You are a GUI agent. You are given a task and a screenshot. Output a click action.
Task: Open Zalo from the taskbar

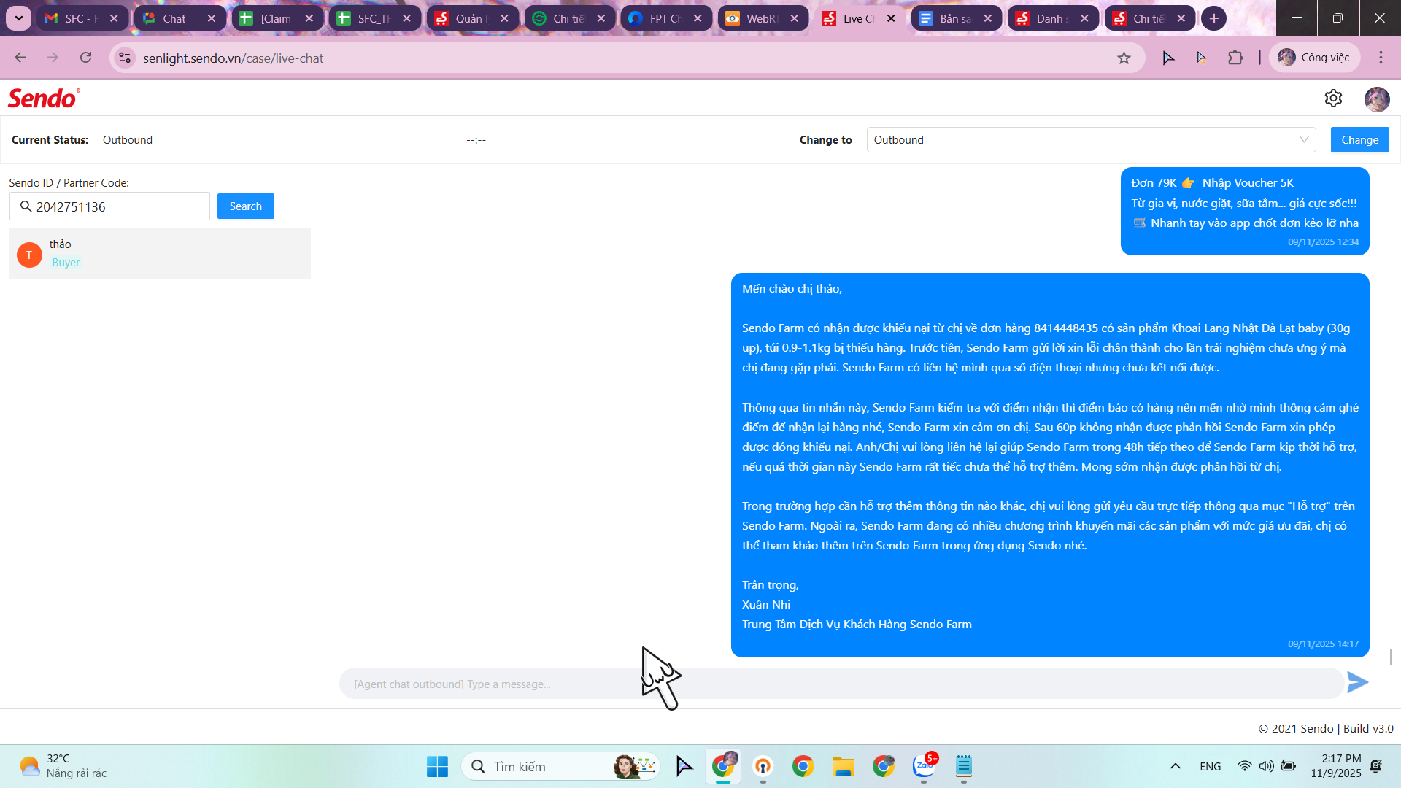click(x=924, y=766)
